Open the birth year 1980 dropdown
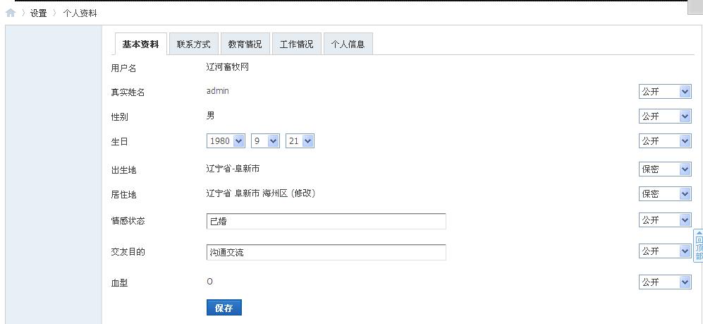The image size is (703, 324). click(226, 141)
